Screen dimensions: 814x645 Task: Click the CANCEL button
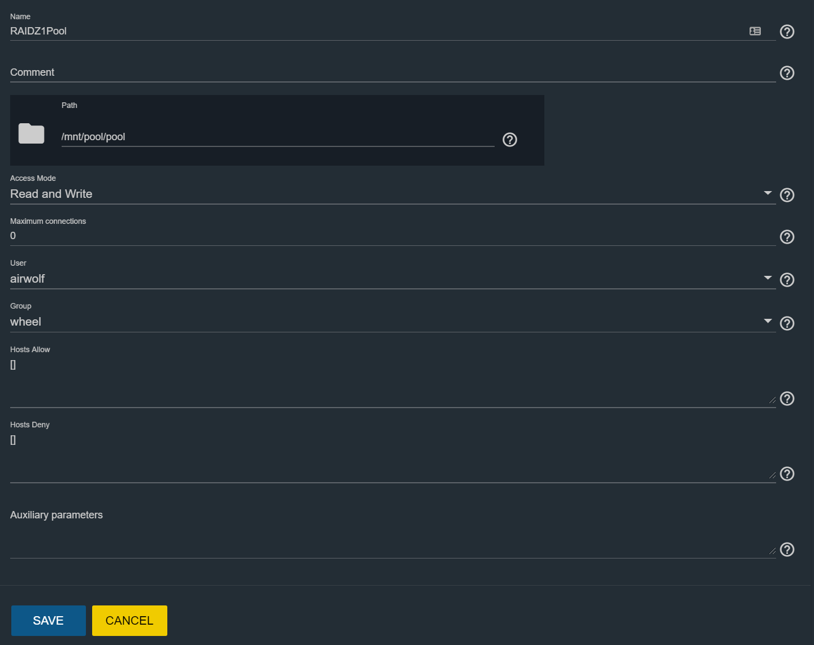point(129,621)
